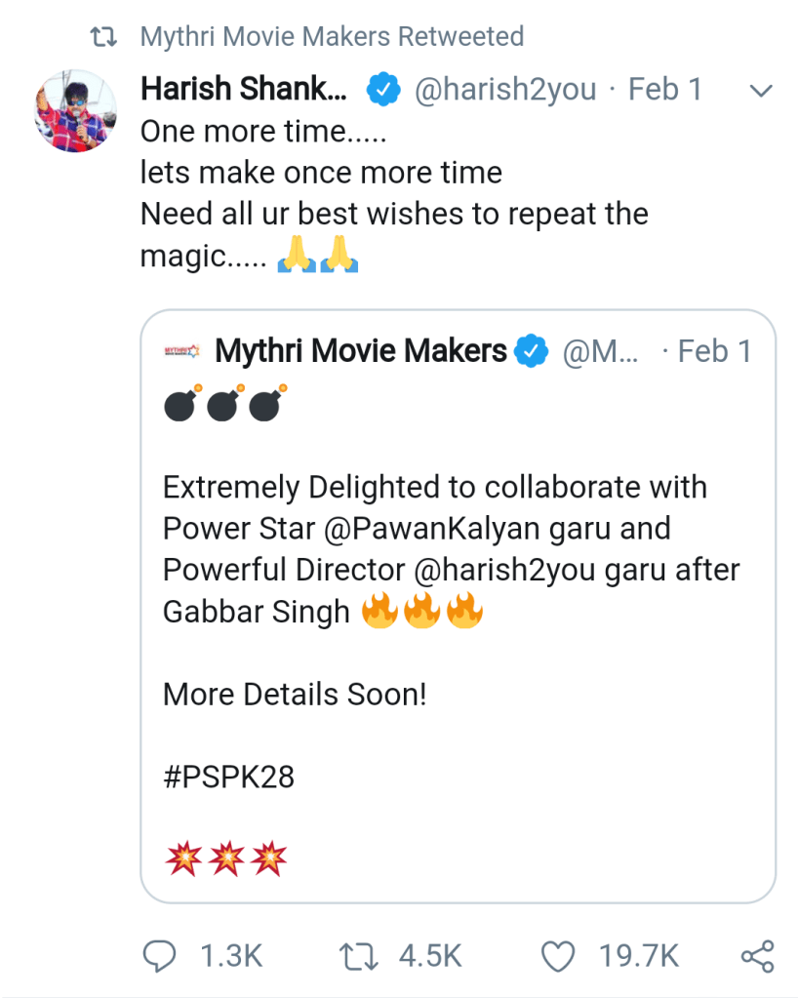Click Harish Shankar's verified badge
This screenshot has width=798, height=998.
tap(381, 91)
